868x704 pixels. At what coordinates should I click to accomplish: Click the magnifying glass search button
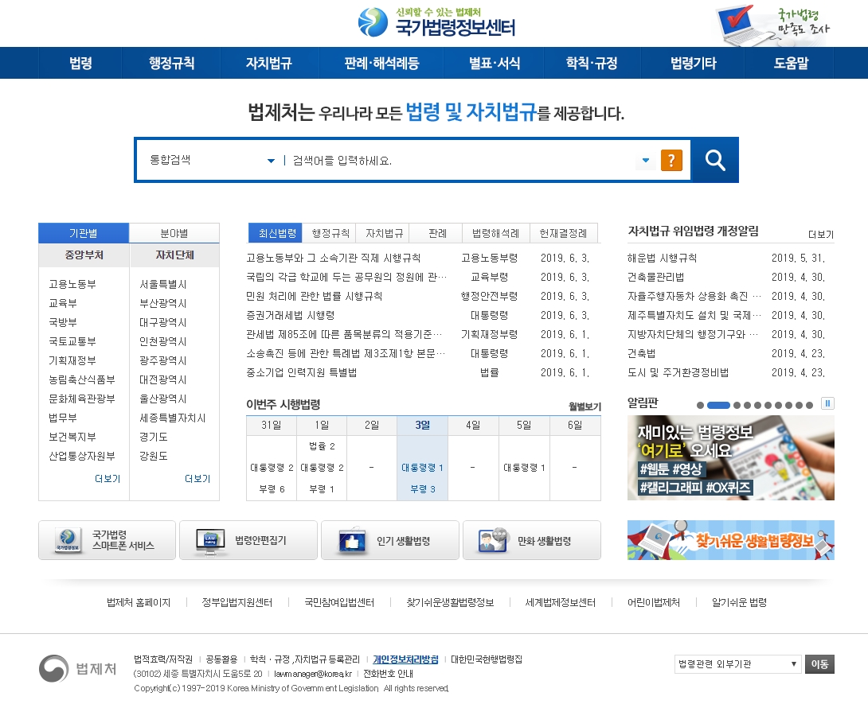pos(714,161)
